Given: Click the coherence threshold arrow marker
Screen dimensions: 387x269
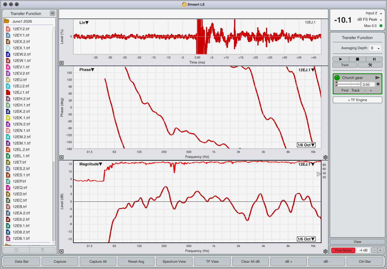Looking at the screenshot, I should (x=319, y=174).
